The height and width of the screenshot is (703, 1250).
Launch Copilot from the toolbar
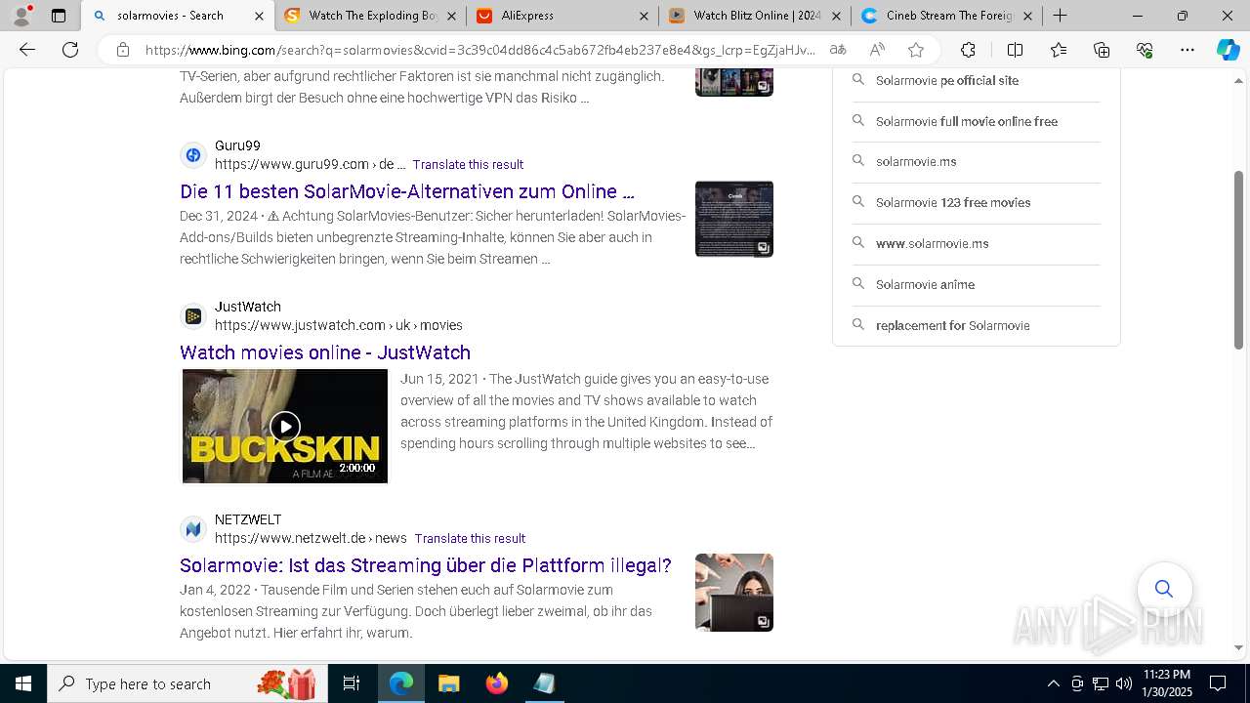tap(1228, 50)
